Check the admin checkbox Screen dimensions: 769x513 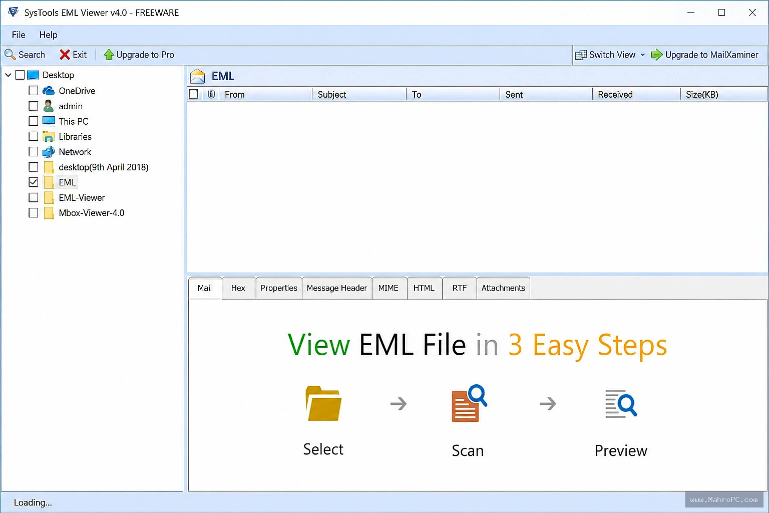pos(34,106)
